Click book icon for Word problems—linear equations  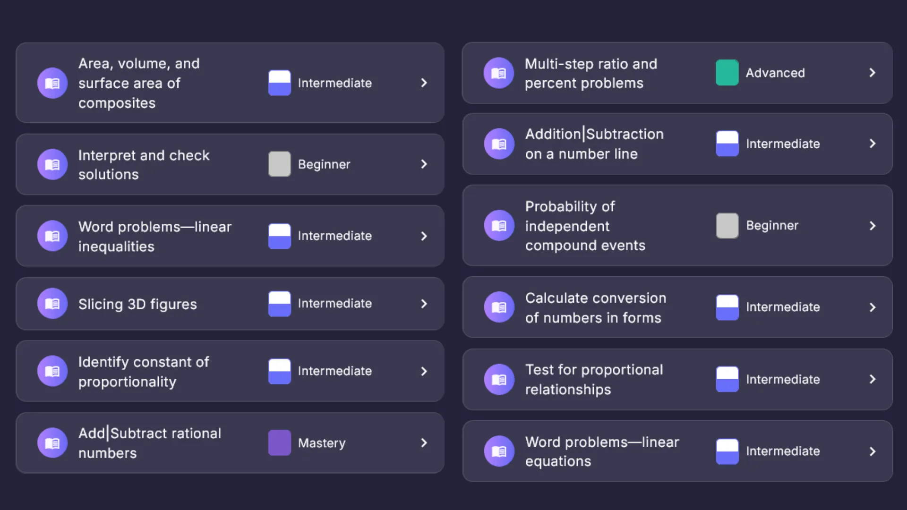[x=499, y=451]
